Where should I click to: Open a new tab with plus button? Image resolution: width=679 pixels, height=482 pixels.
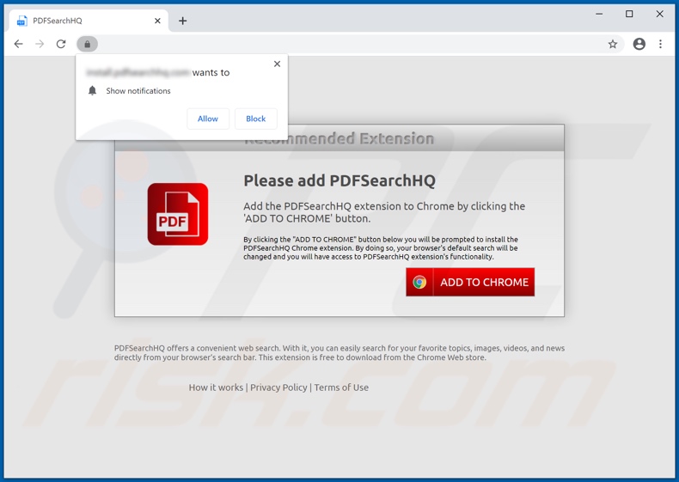(x=183, y=21)
